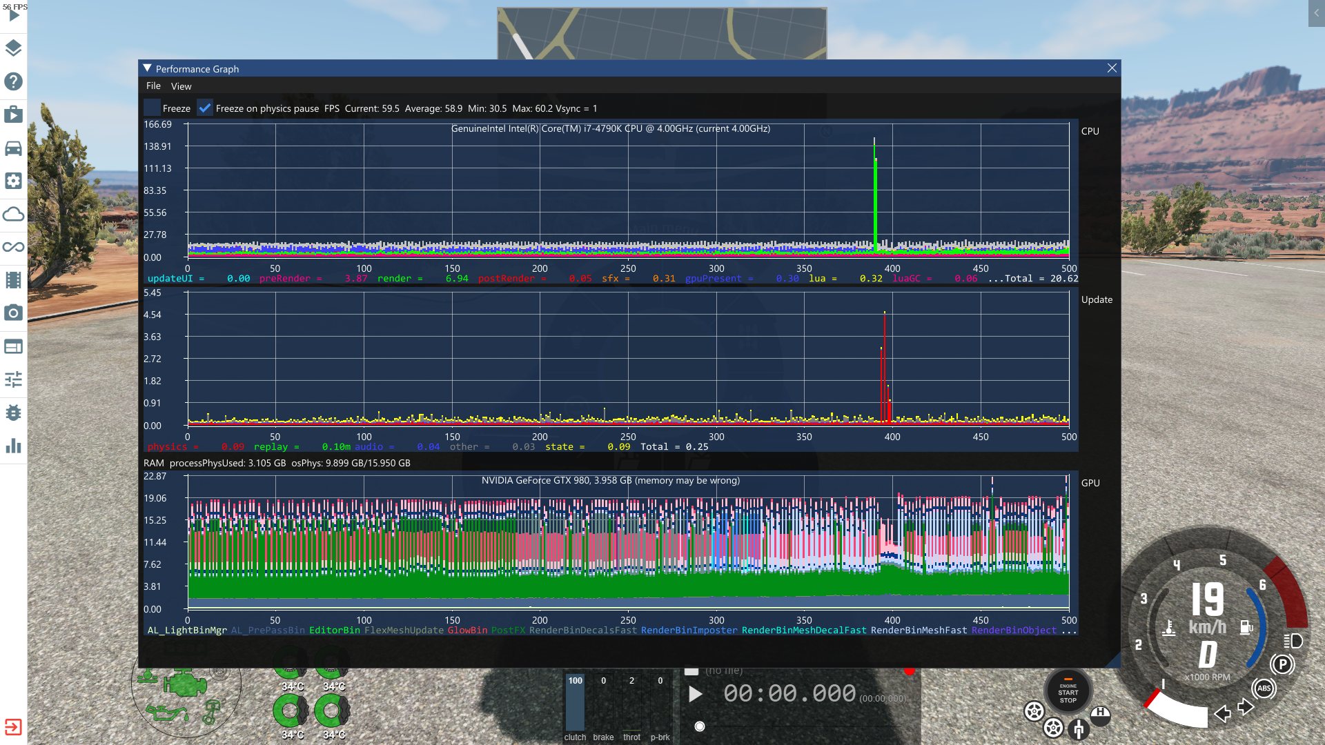Open the vehicle selector car icon
Viewport: 1325px width, 745px height.
14,148
